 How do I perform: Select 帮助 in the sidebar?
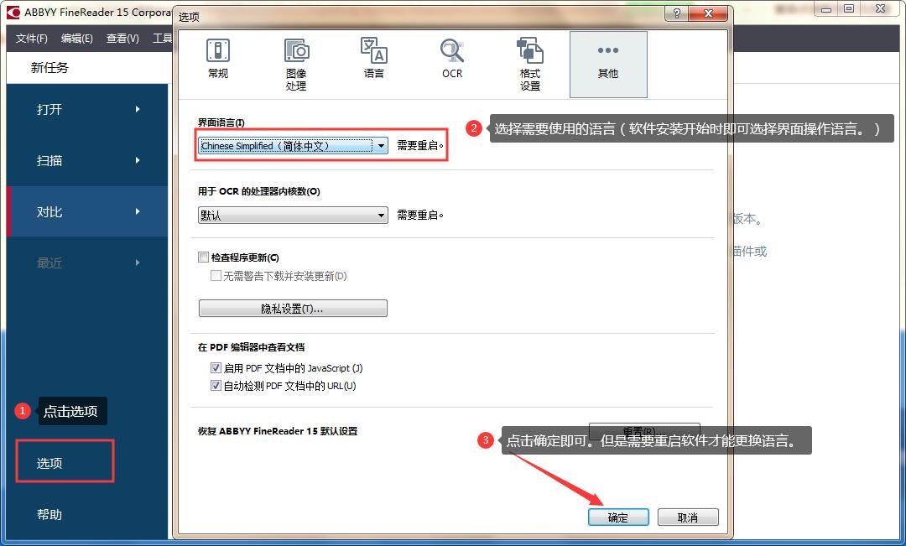(49, 514)
